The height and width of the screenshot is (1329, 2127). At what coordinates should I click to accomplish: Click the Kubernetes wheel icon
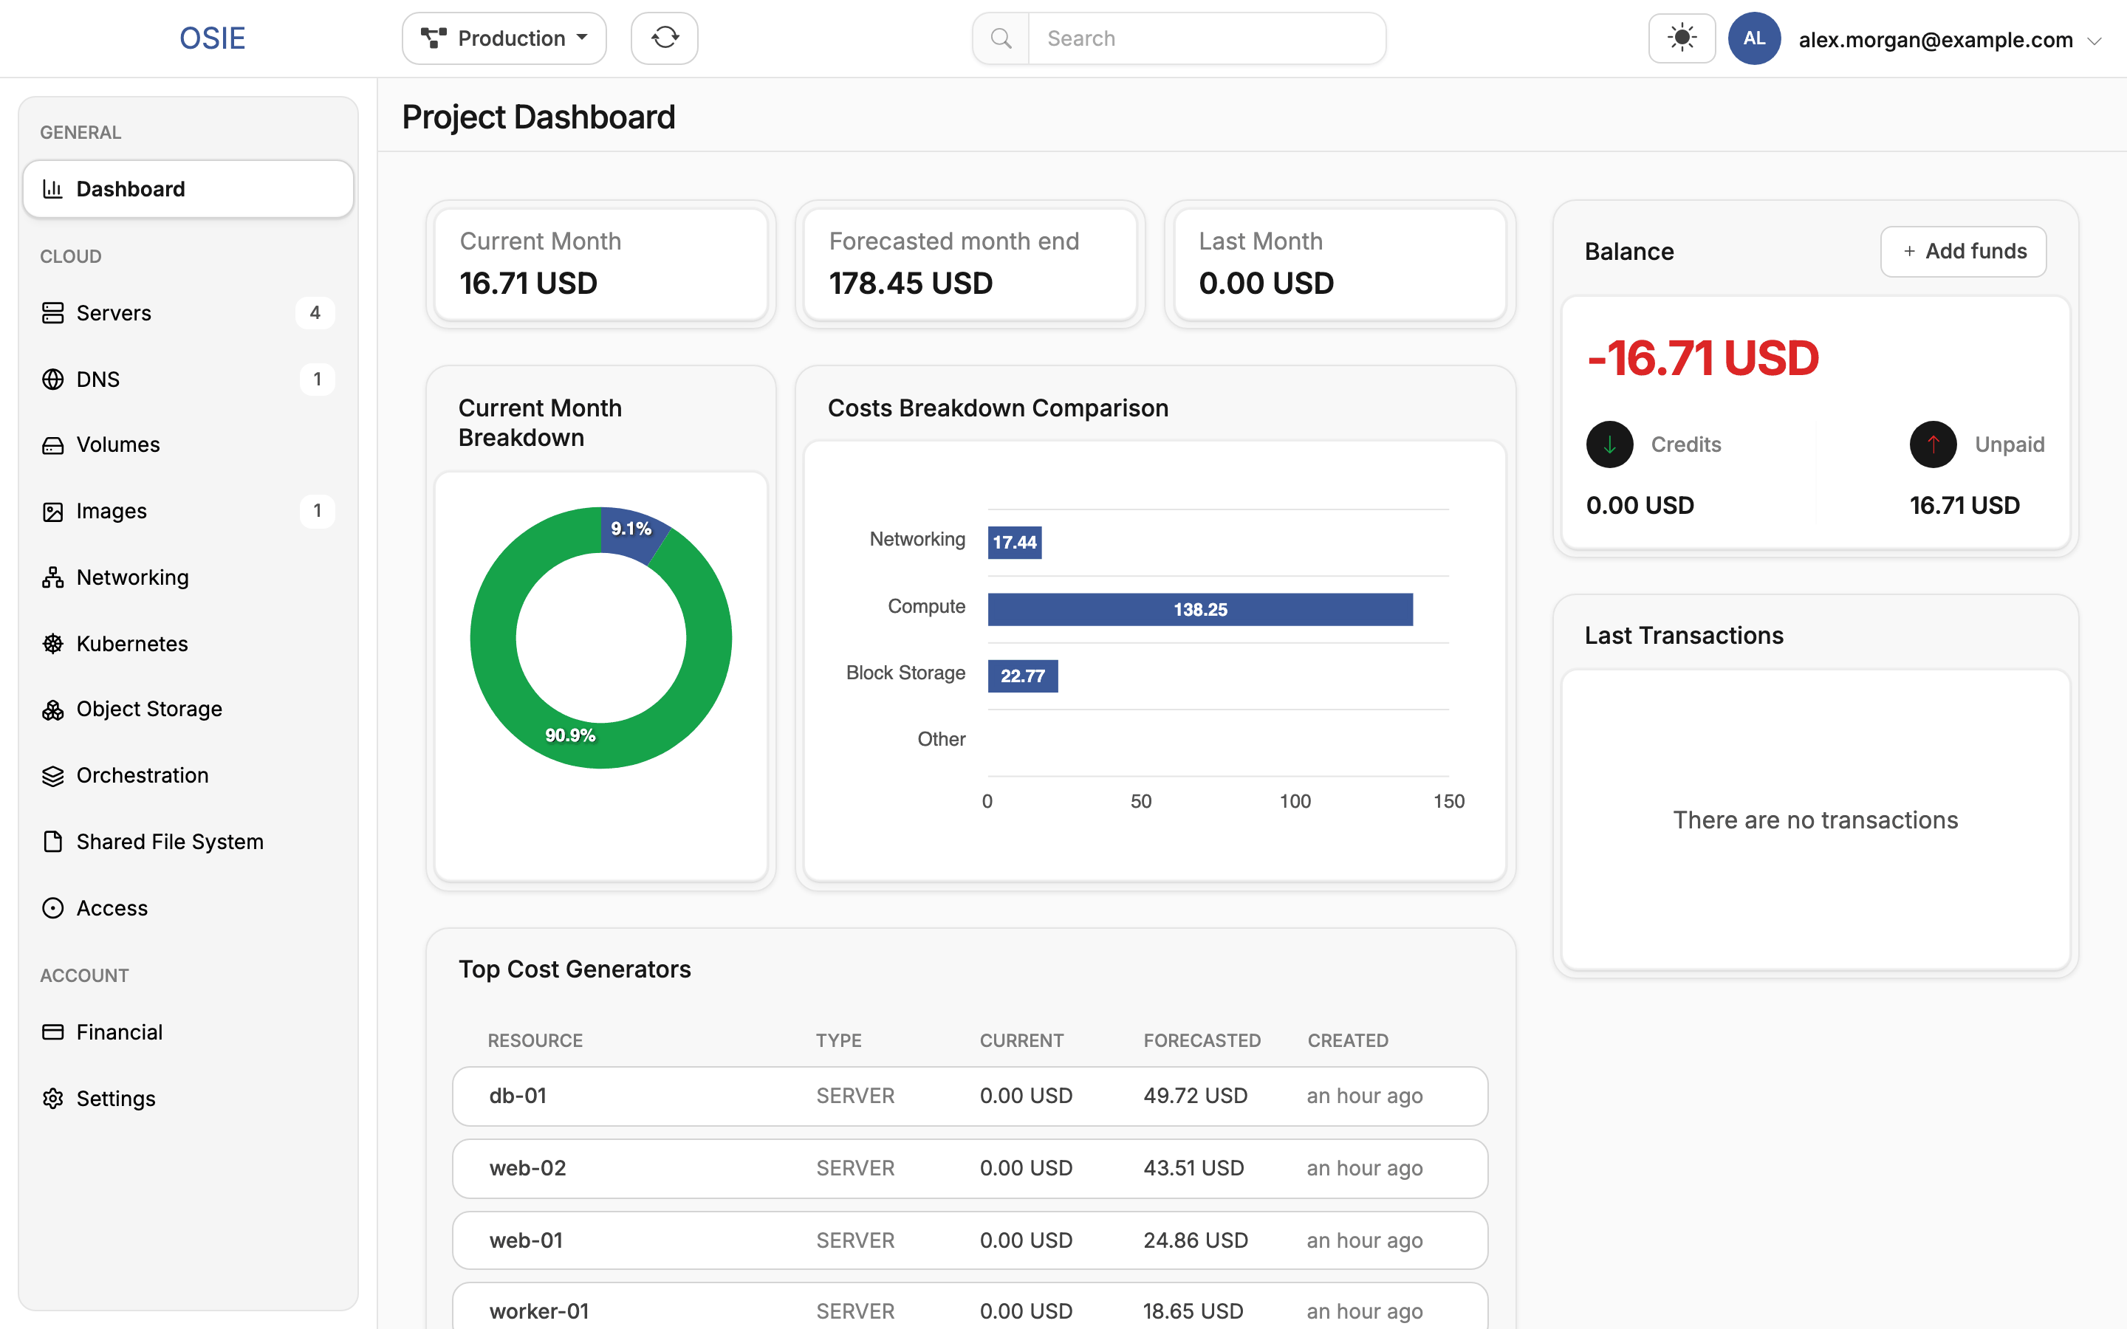click(x=52, y=643)
